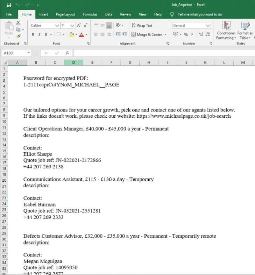Switch to the Review tab

pos(126,14)
